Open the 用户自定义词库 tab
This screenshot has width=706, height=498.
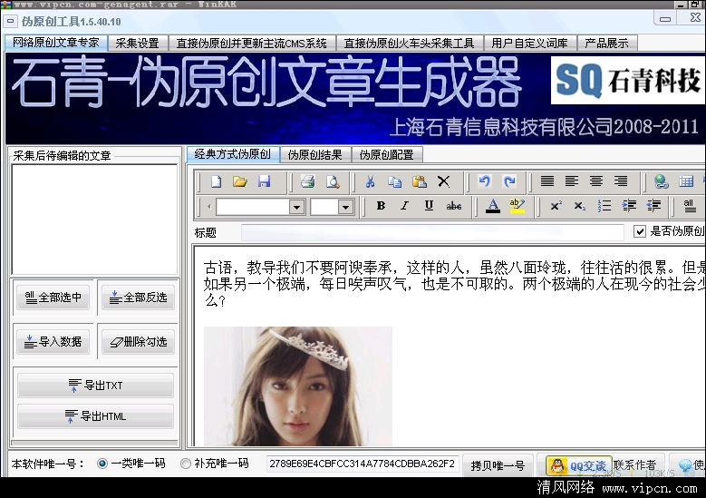tap(529, 44)
